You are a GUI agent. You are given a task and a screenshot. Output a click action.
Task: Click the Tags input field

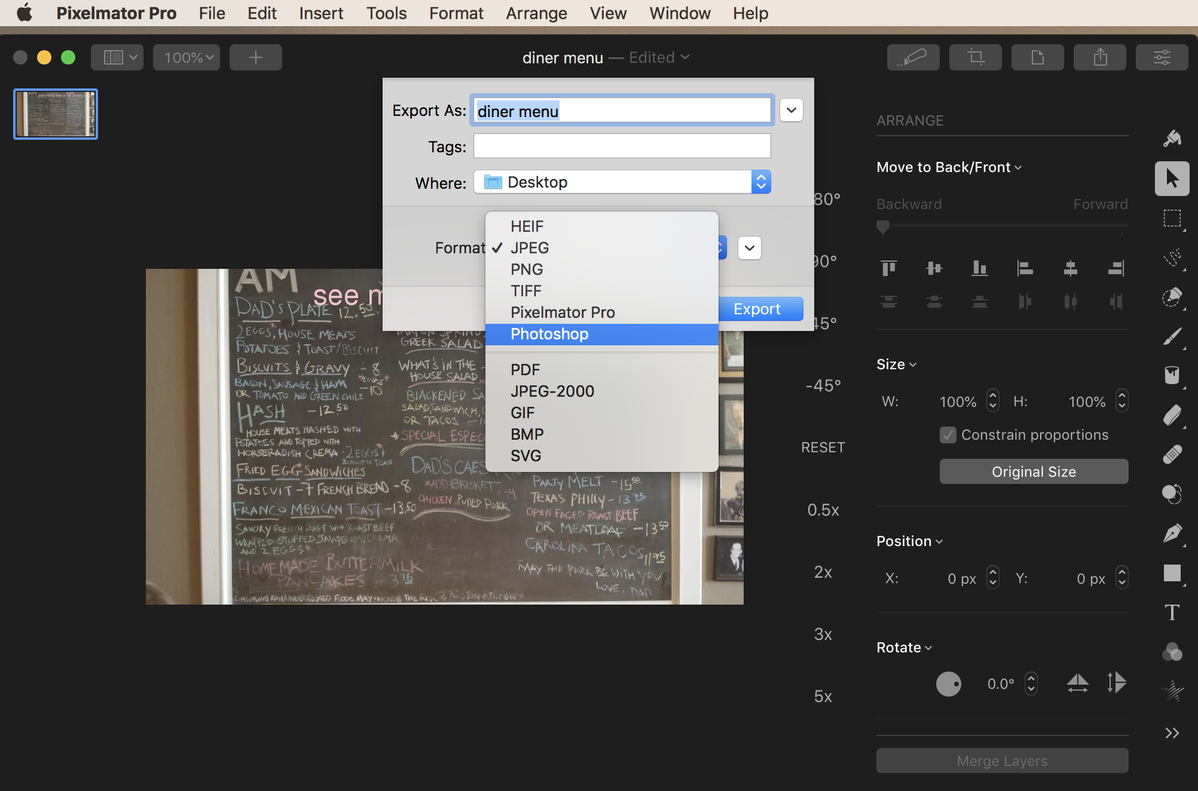622,146
